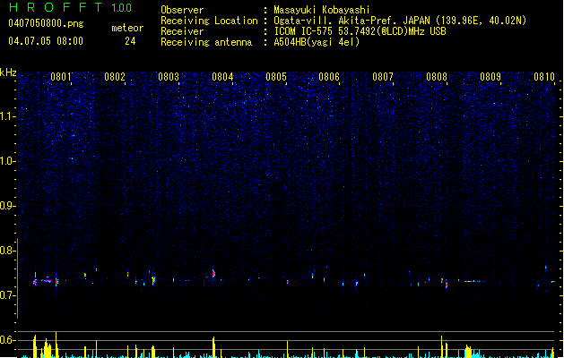Click the 0809 time marker
This screenshot has height=358, width=564.
(490, 77)
